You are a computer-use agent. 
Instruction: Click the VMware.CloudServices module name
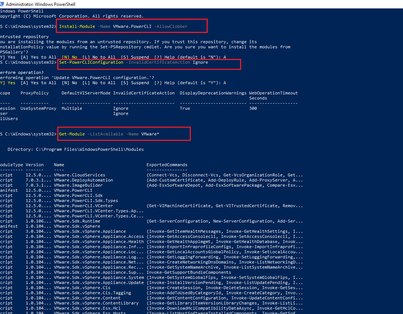(79, 175)
